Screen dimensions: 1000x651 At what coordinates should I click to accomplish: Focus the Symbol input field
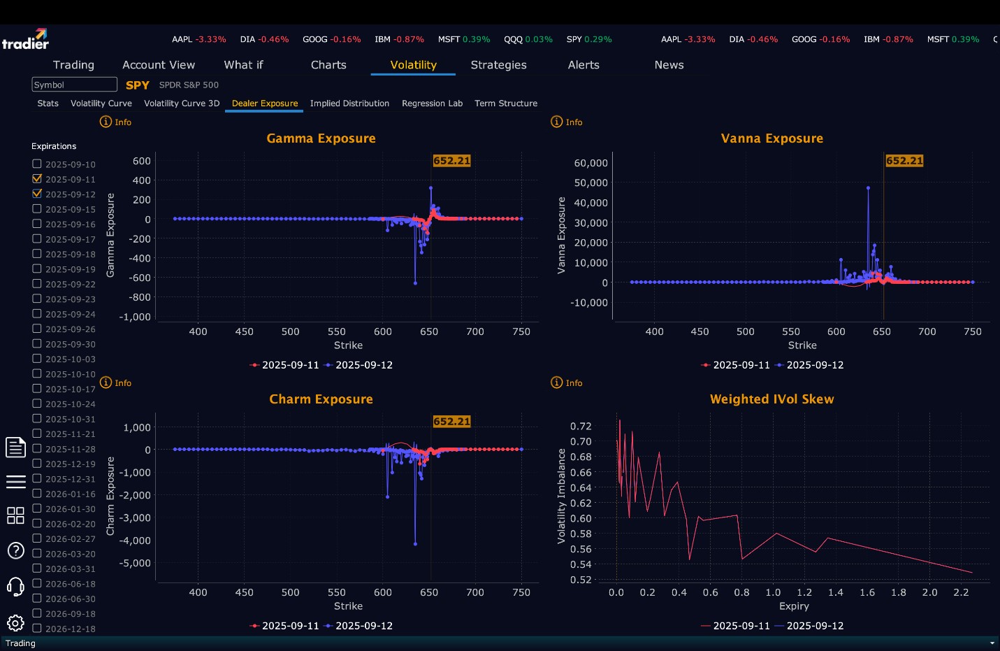[x=74, y=85]
